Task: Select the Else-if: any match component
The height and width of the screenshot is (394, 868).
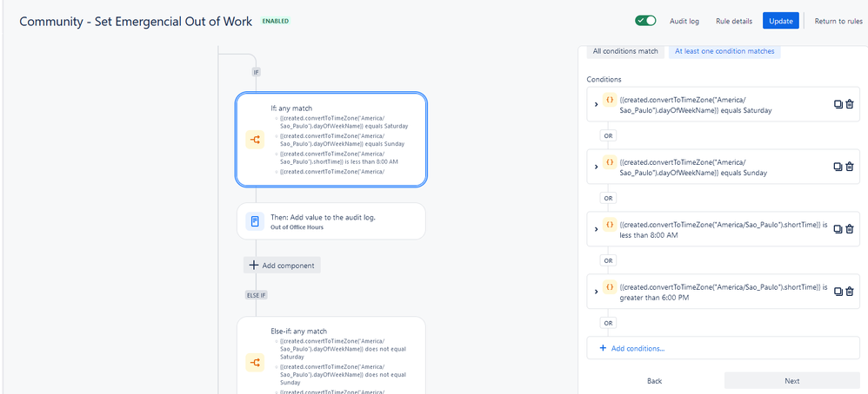Action: 331,355
